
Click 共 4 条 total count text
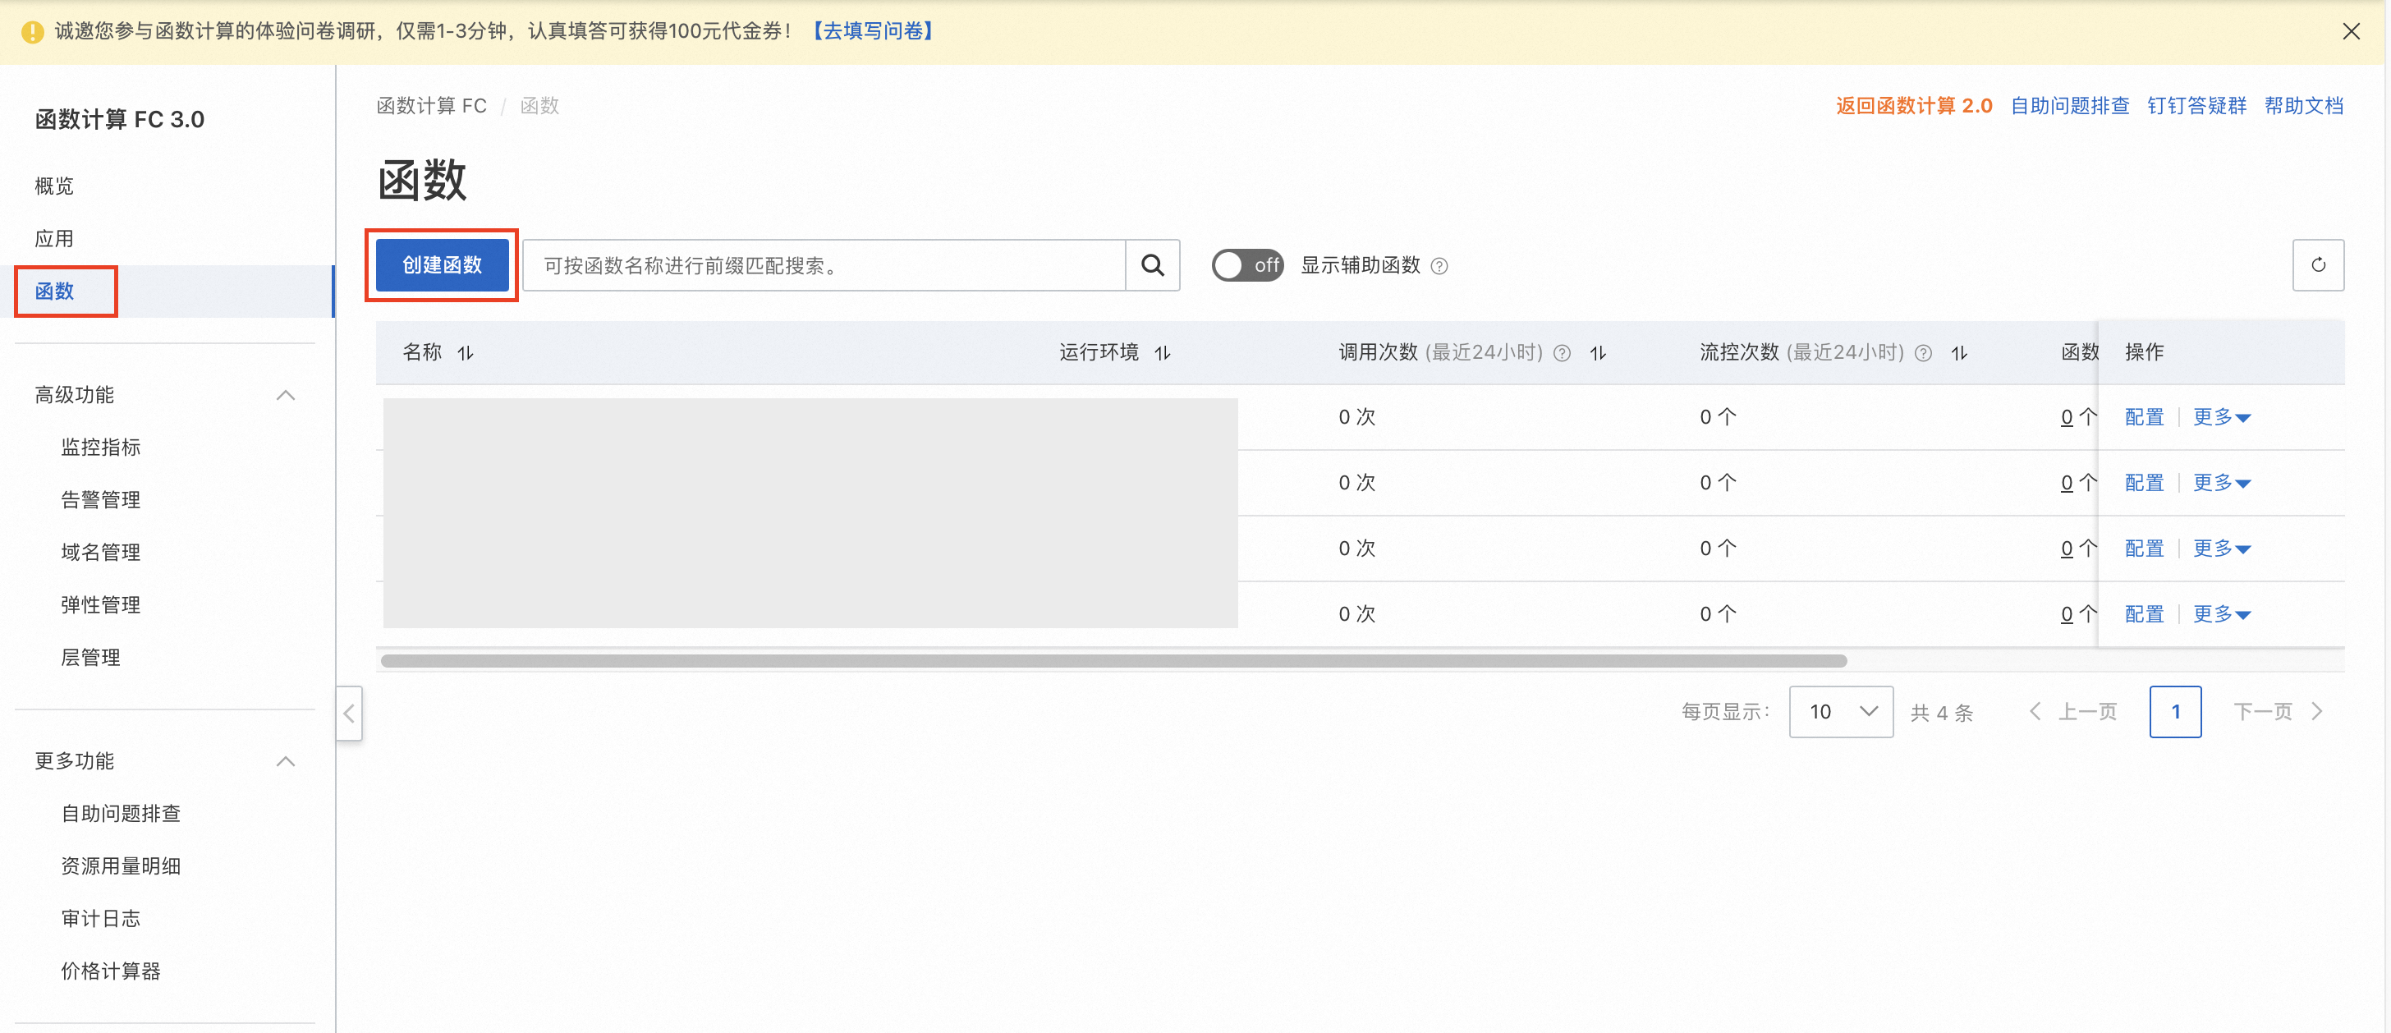1942,713
